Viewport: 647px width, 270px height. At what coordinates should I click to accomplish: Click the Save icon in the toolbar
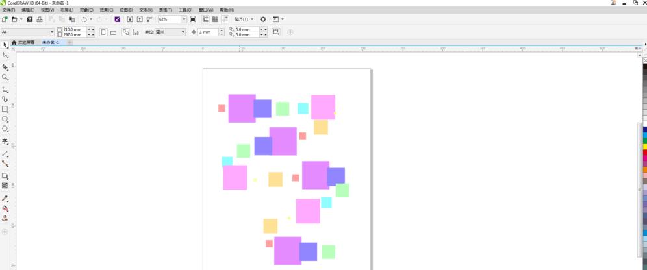(x=30, y=19)
